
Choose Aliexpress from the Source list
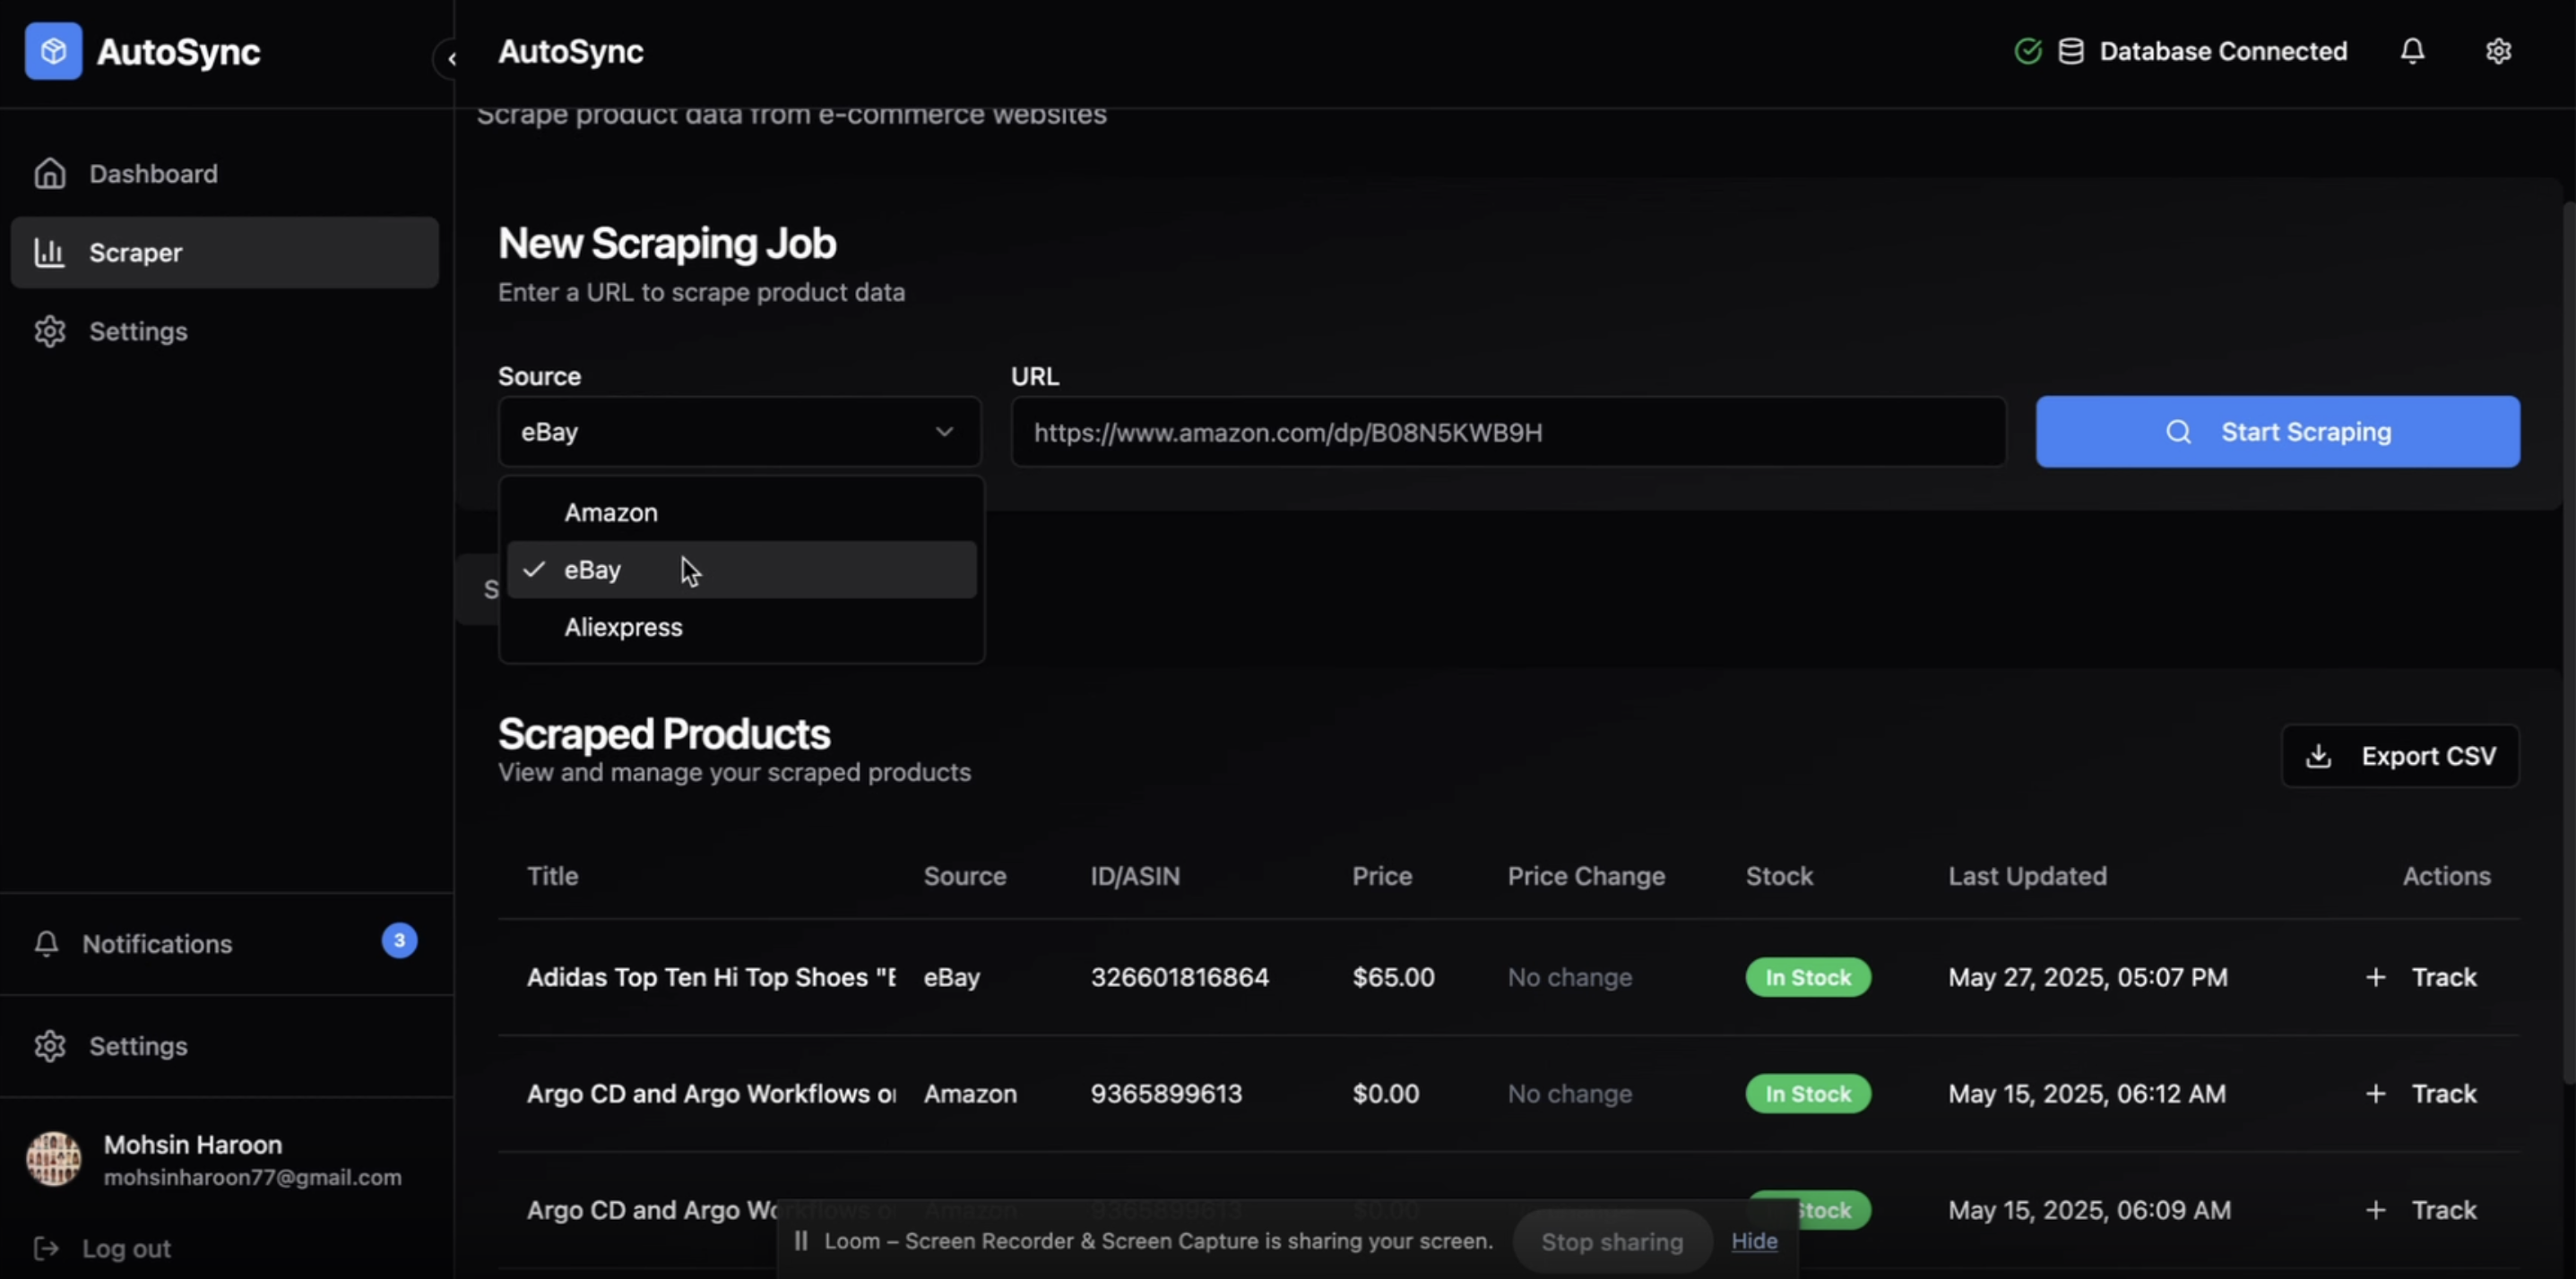(741, 628)
